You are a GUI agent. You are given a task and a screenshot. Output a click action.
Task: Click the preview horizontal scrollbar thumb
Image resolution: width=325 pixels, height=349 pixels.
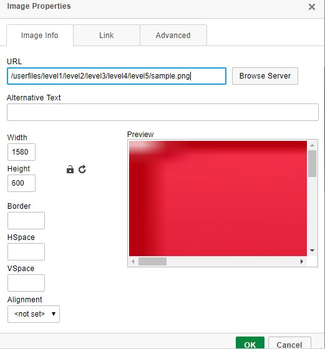(152, 261)
